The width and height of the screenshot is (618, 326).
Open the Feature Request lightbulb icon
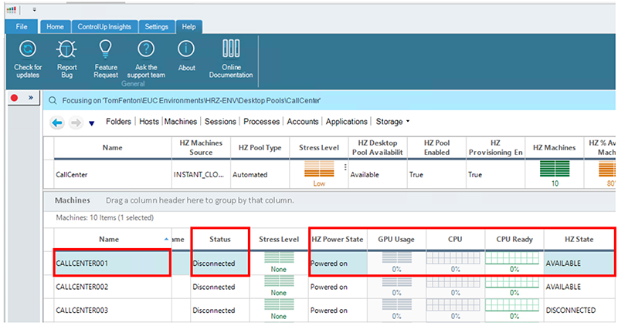(106, 48)
